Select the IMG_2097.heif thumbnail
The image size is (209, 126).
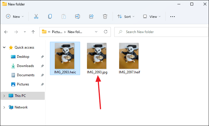click(x=129, y=56)
